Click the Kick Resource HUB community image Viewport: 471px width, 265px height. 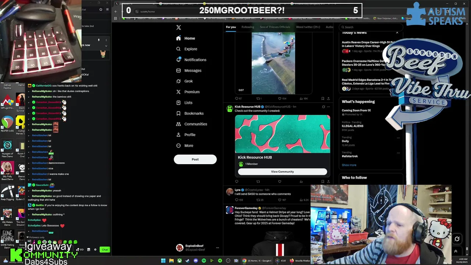click(283, 134)
